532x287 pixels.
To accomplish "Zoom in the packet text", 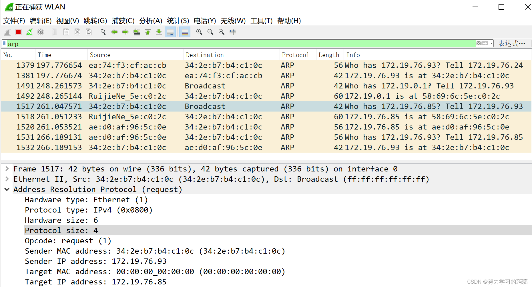I will pos(199,32).
